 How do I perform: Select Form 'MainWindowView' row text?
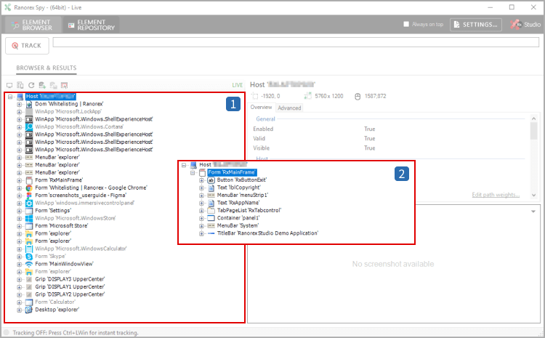[64, 264]
